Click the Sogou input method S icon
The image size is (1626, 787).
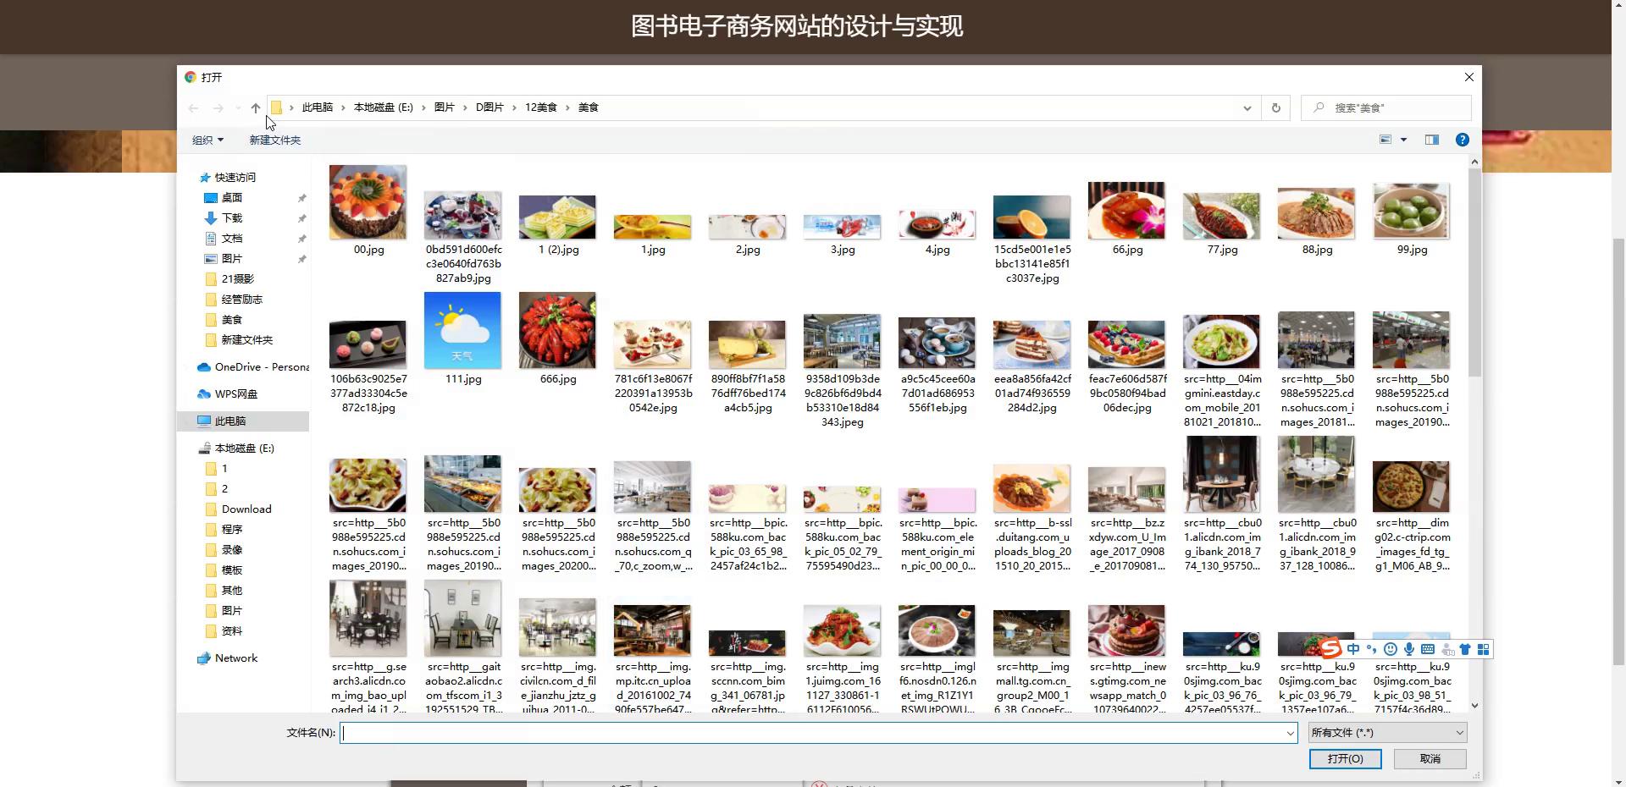tap(1331, 649)
